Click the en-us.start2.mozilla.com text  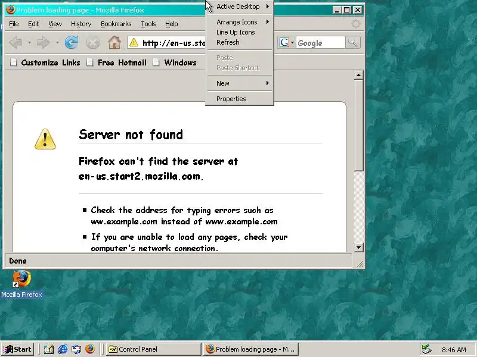click(141, 176)
